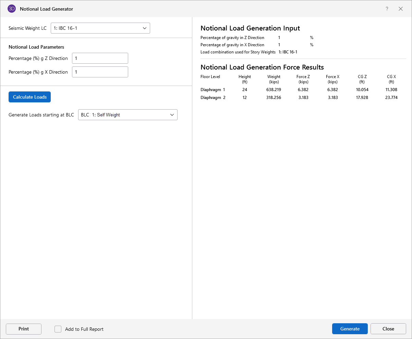This screenshot has width=412, height=339.
Task: Click the Generate button
Action: pos(350,329)
